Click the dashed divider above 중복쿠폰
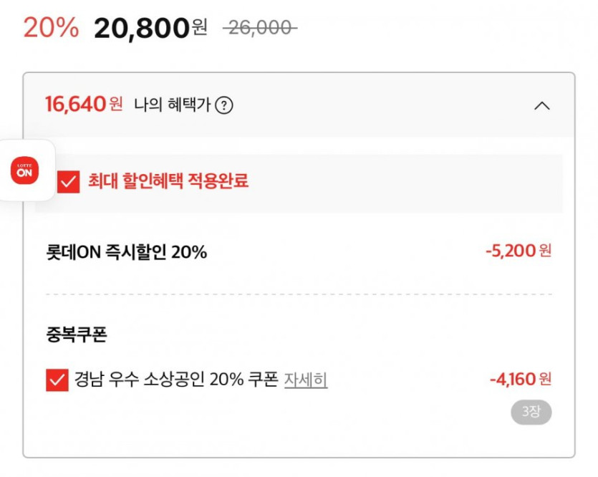Image resolution: width=598 pixels, height=477 pixels. (x=299, y=294)
